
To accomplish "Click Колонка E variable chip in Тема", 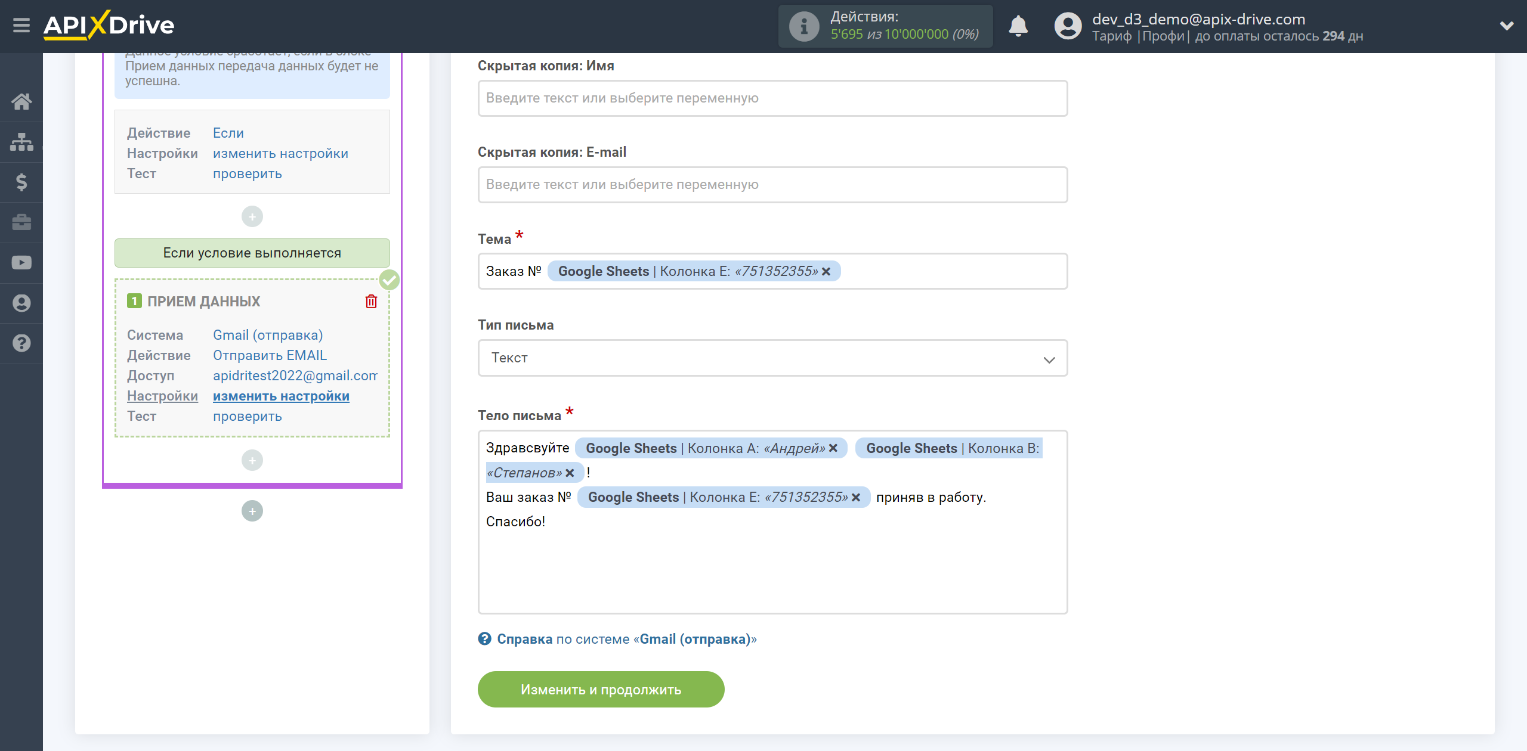I will click(x=694, y=271).
